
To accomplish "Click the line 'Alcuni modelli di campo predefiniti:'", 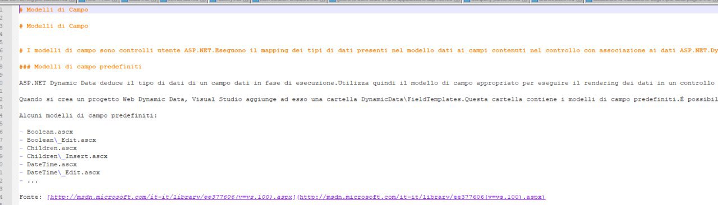I will [x=88, y=115].
